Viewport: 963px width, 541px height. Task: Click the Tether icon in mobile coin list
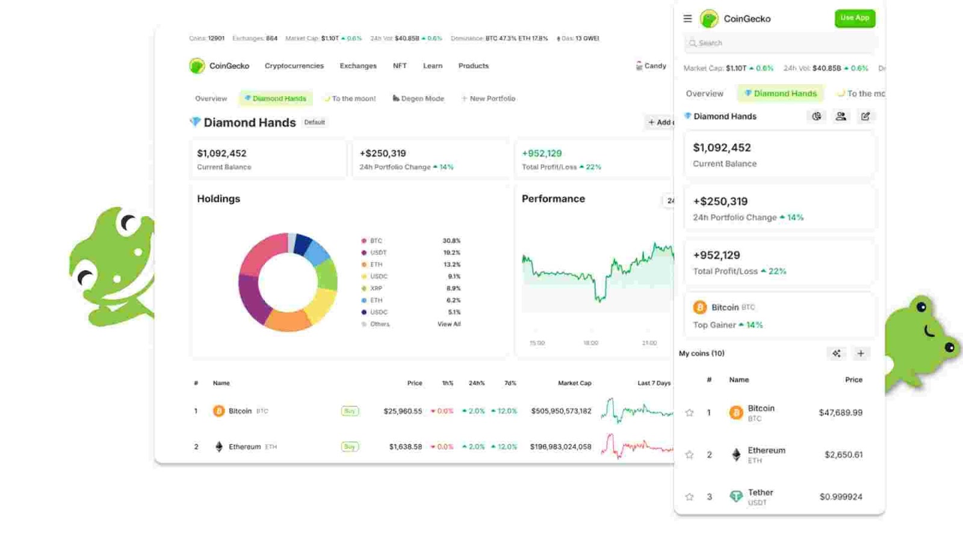(735, 497)
